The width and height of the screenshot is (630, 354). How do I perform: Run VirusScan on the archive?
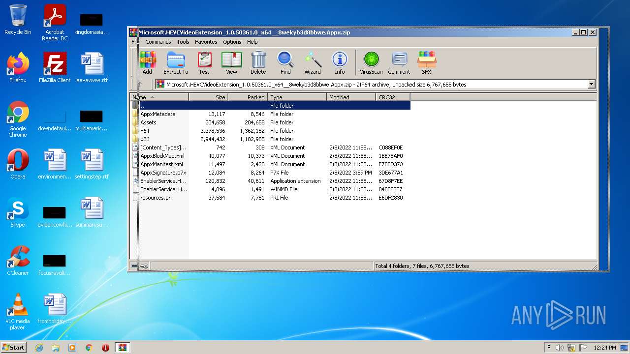click(371, 63)
